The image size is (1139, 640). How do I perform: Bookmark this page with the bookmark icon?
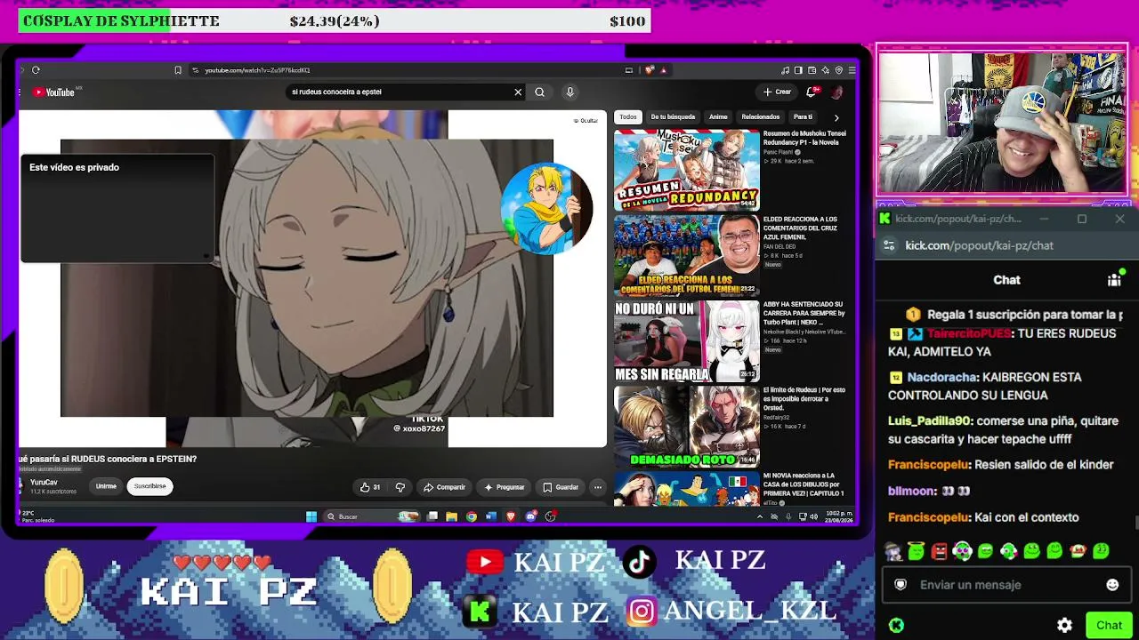click(178, 70)
